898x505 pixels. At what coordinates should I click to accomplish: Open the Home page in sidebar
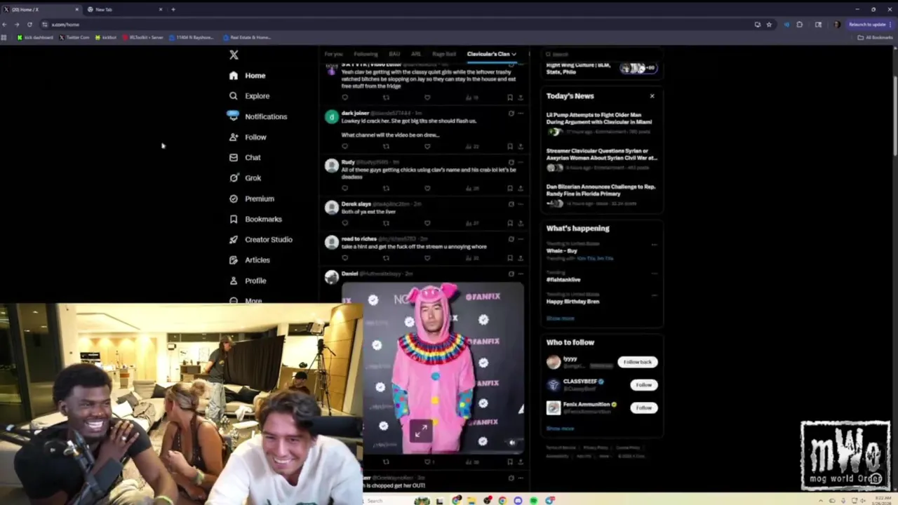point(247,76)
